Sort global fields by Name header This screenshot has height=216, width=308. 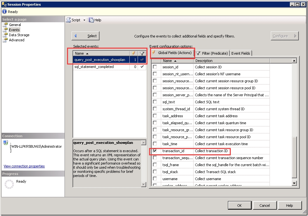[177, 61]
